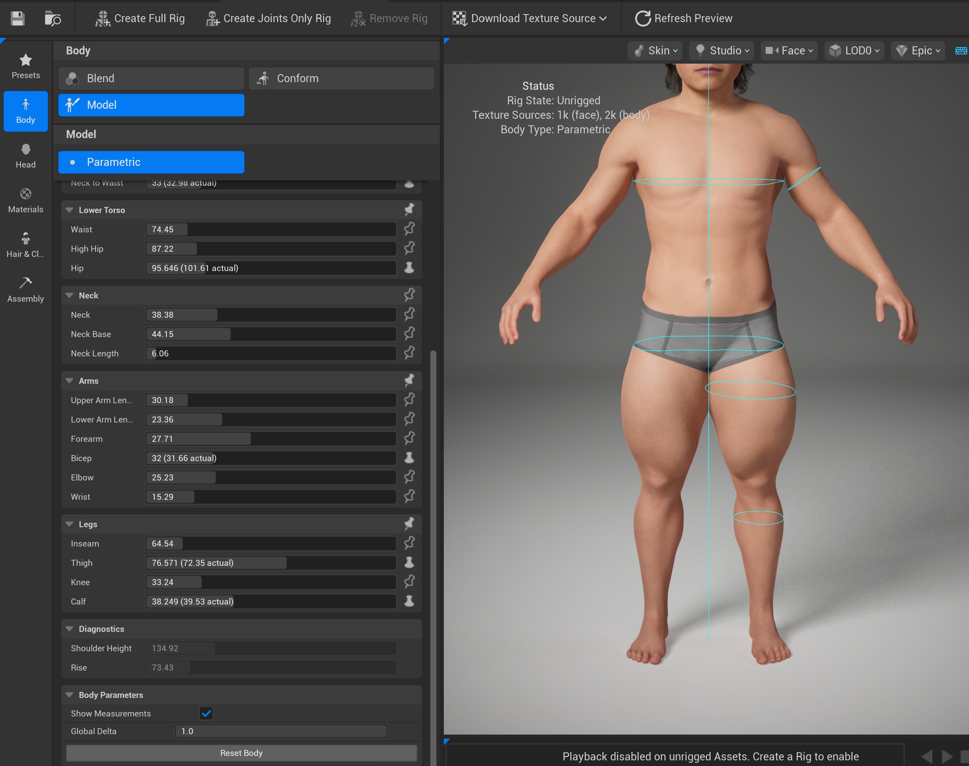Toggle the pin icon for Elbow
The width and height of the screenshot is (969, 766).
tap(409, 477)
